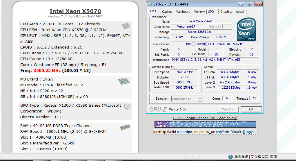Click the Rated FSB value 3600.25 MHz
Viewport: 296px width, 161px height.
tap(185, 87)
